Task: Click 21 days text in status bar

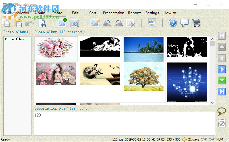Action: point(194,139)
